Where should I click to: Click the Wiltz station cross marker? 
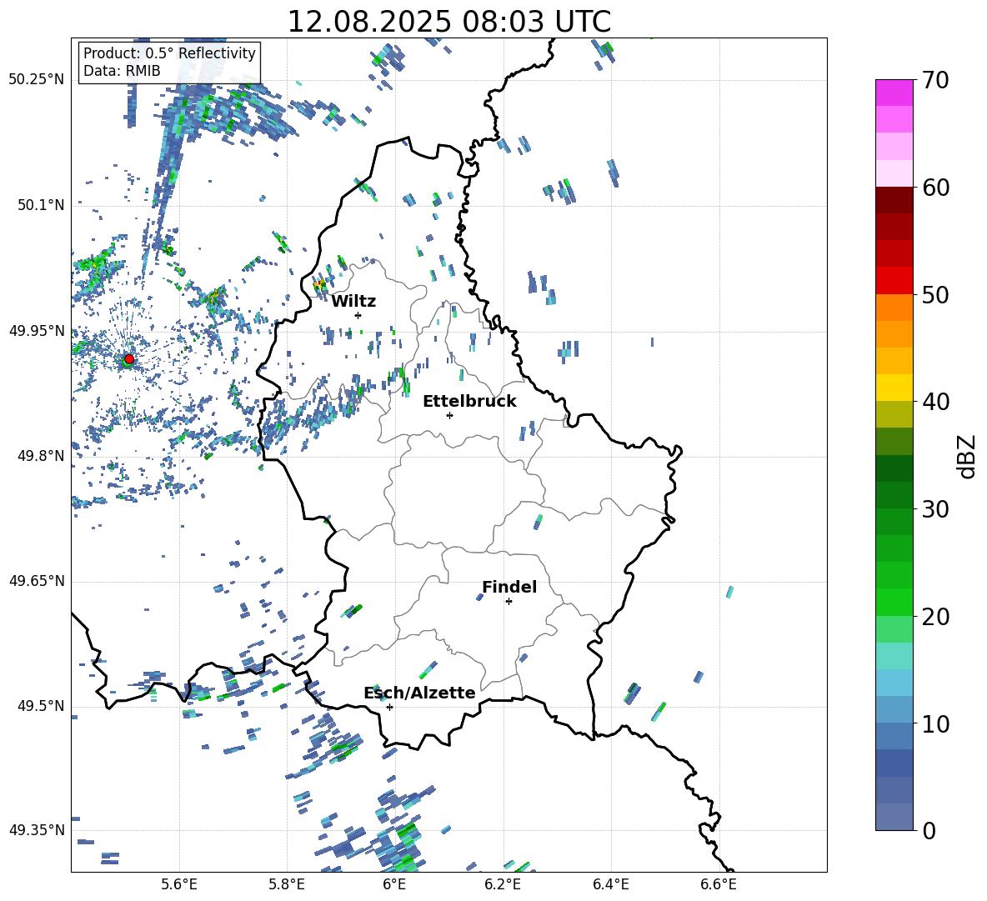358,315
